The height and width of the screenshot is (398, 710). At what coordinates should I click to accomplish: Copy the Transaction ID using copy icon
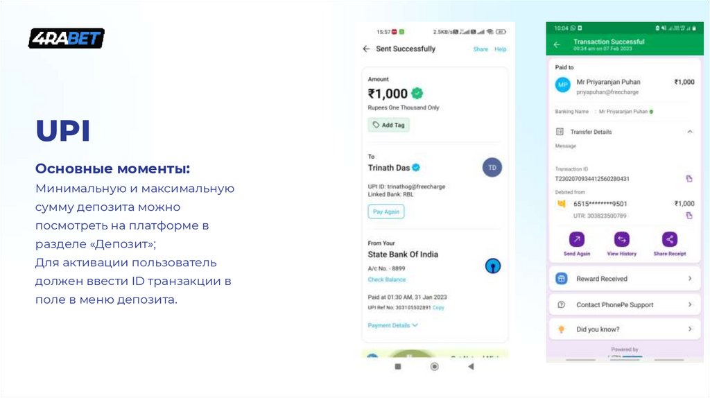(689, 179)
